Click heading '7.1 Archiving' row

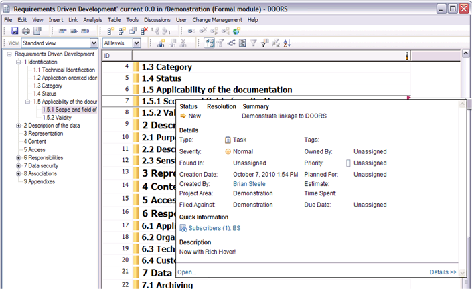[167, 284]
